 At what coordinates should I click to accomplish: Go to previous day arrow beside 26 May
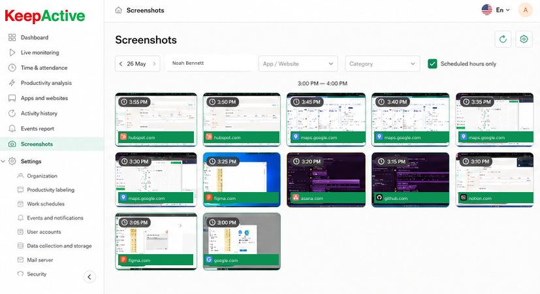tap(121, 64)
